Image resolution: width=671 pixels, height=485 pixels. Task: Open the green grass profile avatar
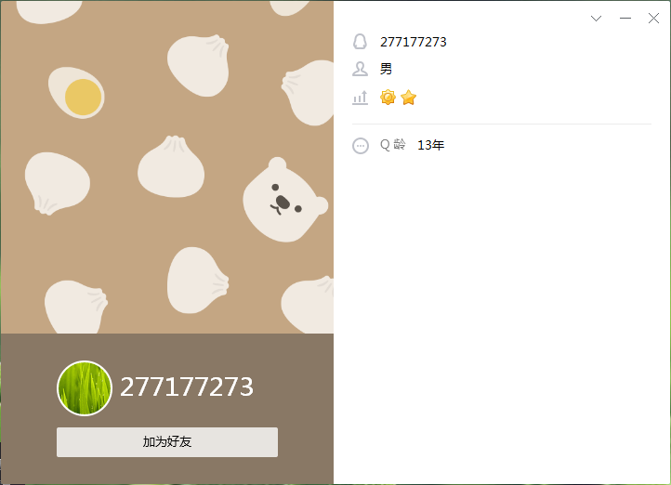point(85,388)
